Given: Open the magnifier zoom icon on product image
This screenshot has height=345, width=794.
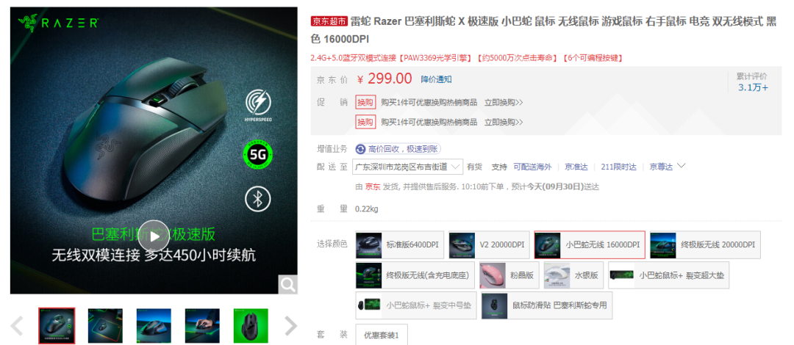Looking at the screenshot, I should point(287,285).
